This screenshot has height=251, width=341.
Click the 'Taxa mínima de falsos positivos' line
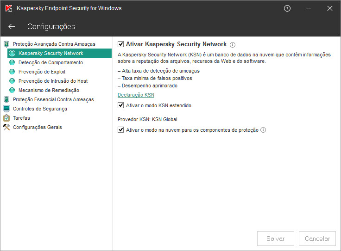point(155,78)
